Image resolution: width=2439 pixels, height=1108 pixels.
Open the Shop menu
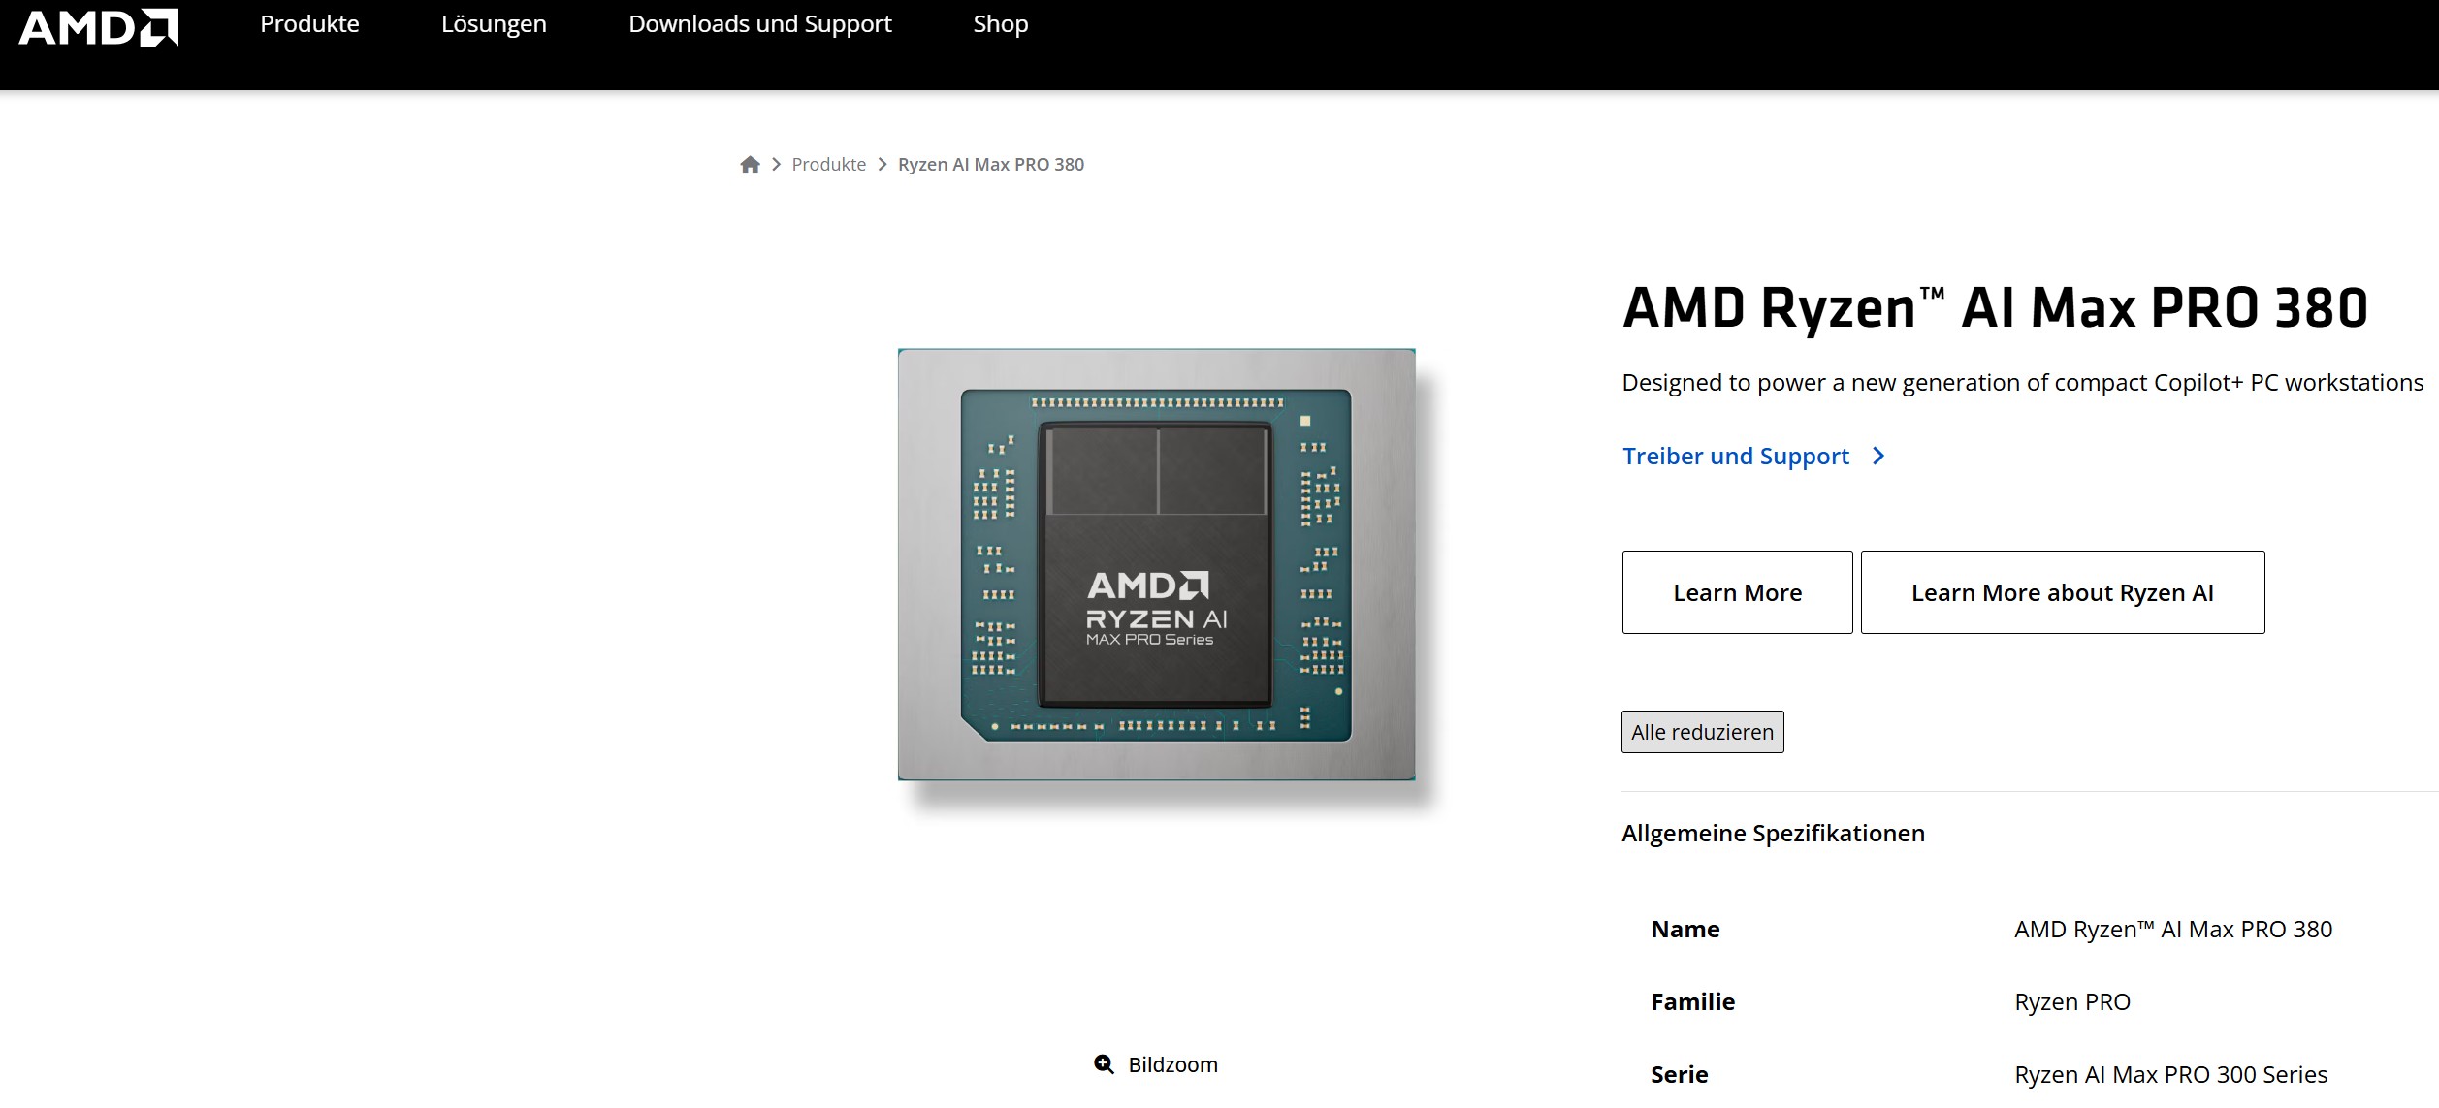pos(999,23)
